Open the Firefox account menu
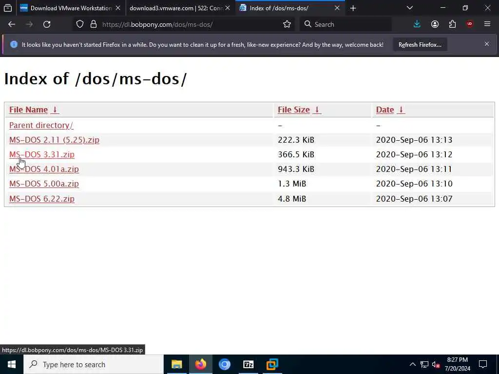This screenshot has width=499, height=374. point(435,24)
